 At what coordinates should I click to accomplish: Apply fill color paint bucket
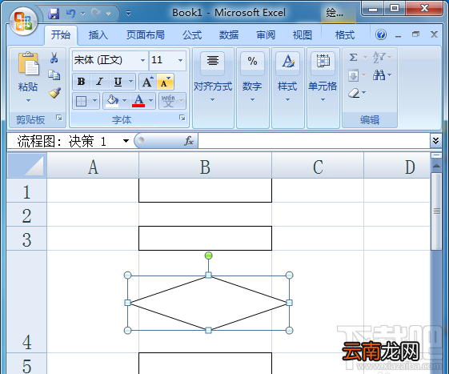pos(112,101)
